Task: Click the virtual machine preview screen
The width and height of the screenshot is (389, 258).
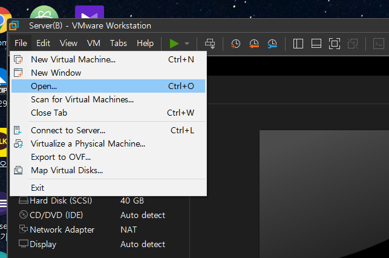Action: coord(324,194)
